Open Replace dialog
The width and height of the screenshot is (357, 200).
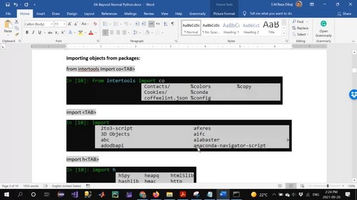300,28
